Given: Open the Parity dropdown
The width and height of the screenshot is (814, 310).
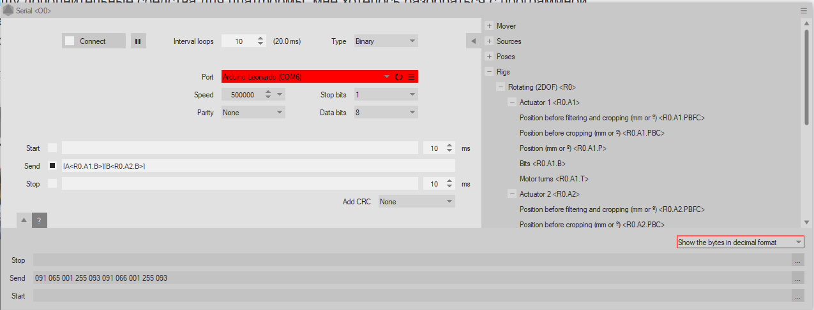Looking at the screenshot, I should pyautogui.click(x=253, y=113).
